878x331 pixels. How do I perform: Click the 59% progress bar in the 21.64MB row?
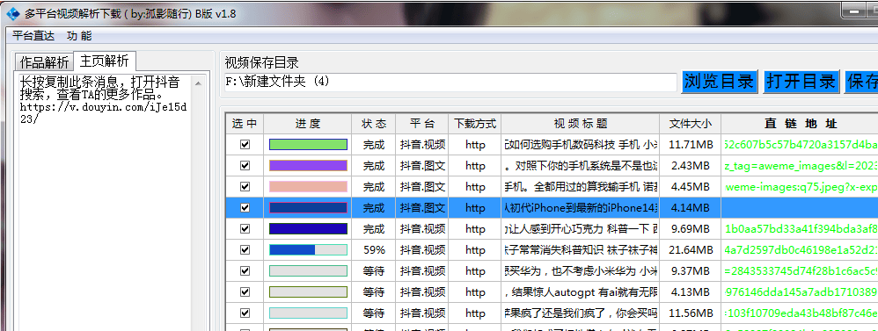pyautogui.click(x=308, y=250)
